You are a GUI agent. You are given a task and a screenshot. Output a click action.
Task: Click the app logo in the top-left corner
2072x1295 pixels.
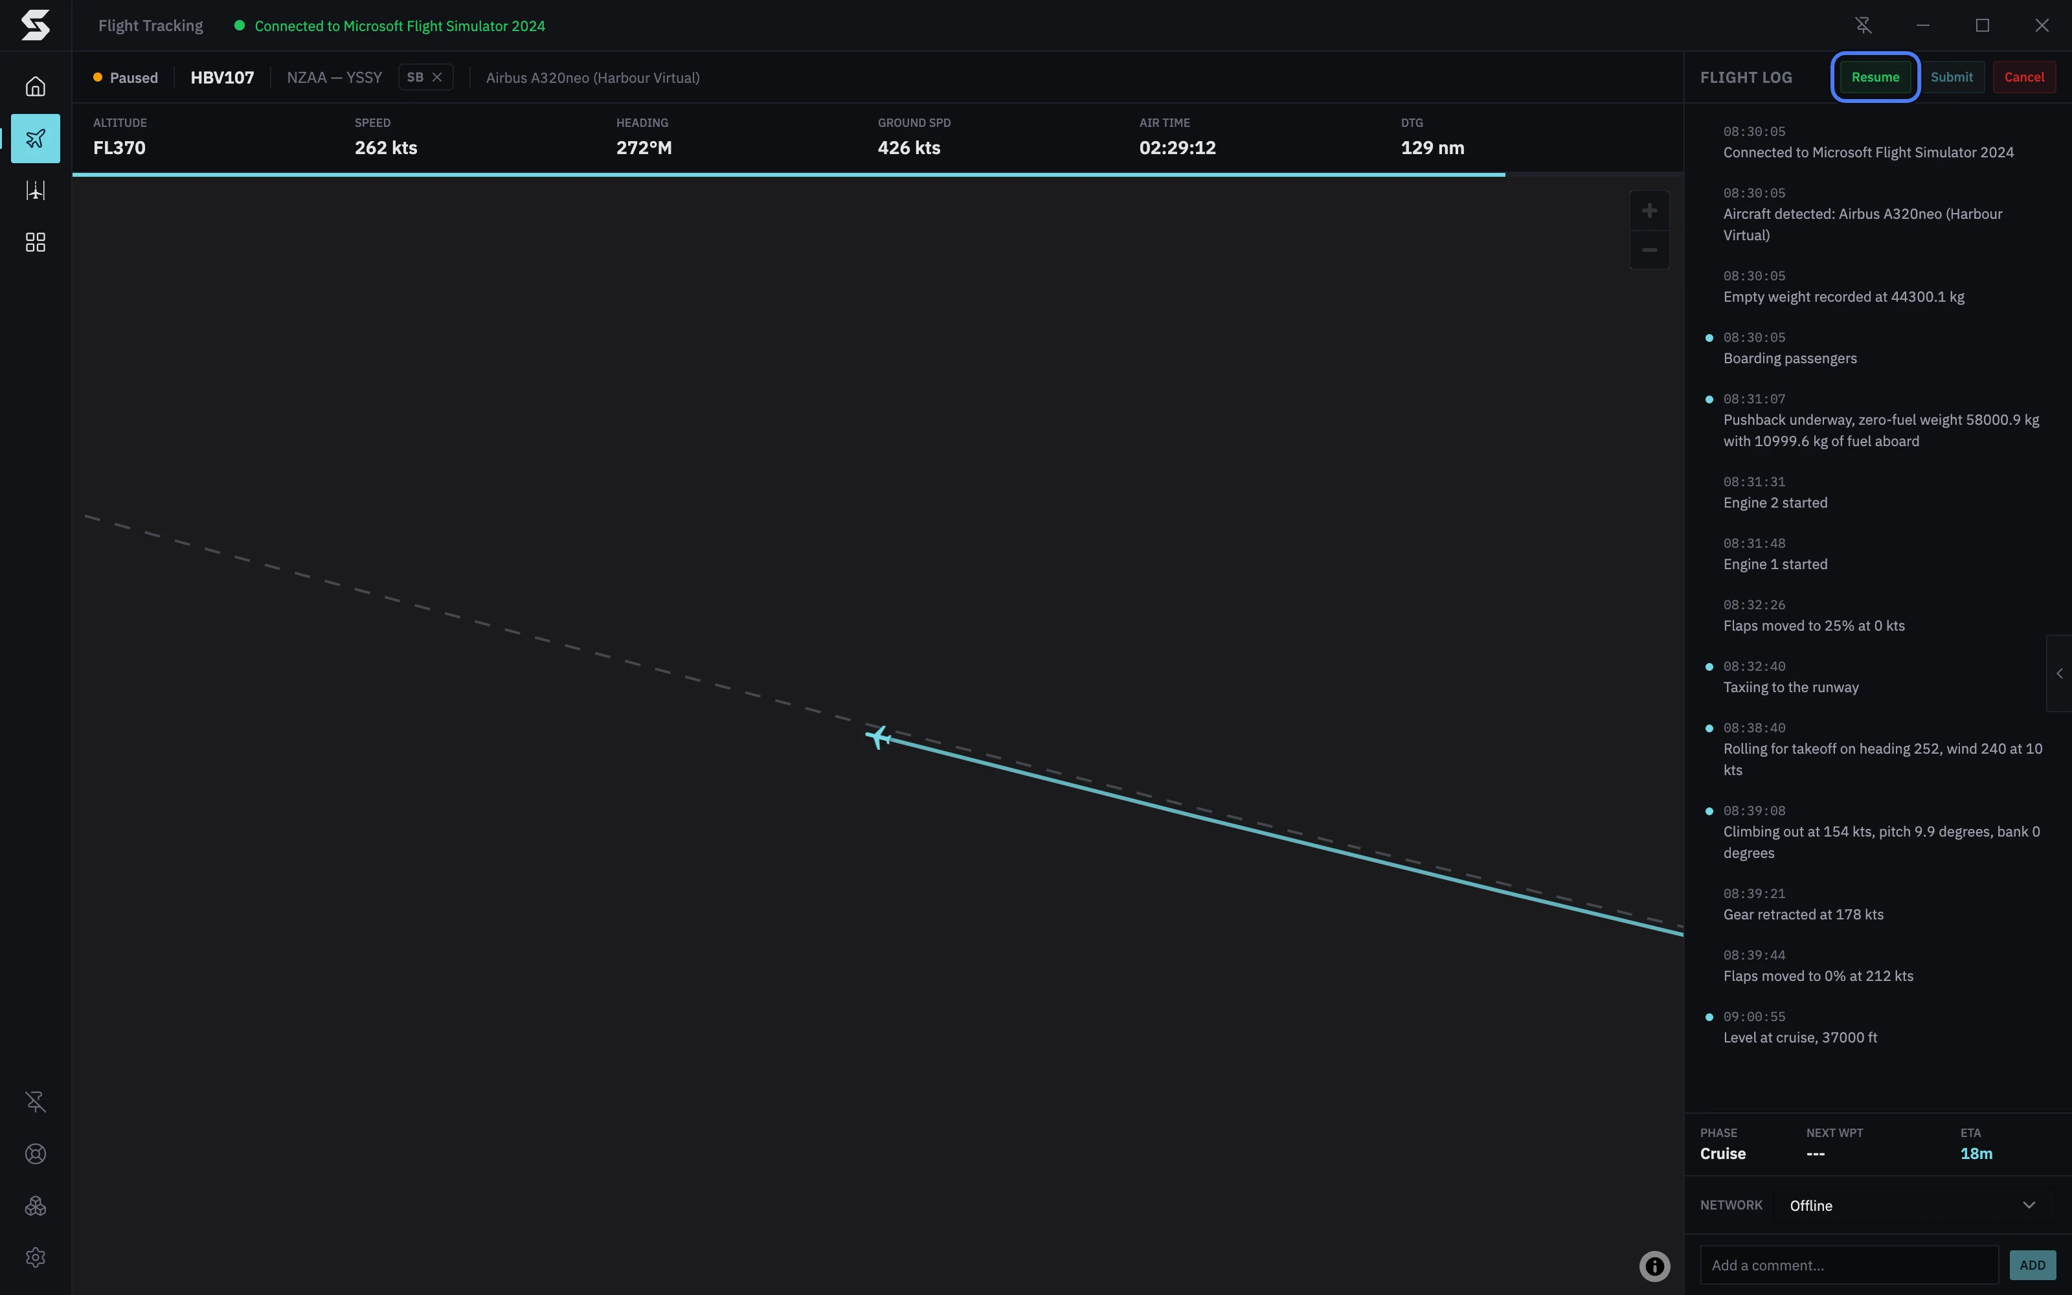click(x=35, y=25)
